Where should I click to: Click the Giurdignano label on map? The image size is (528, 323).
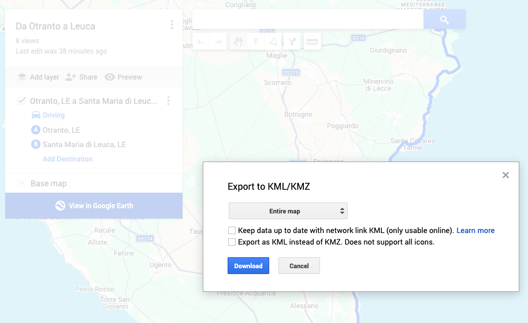pos(388,50)
